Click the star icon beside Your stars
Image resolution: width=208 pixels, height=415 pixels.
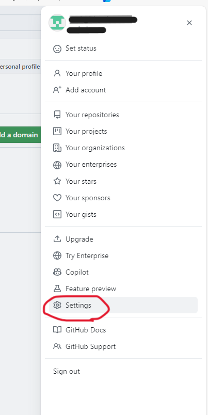[x=57, y=181]
